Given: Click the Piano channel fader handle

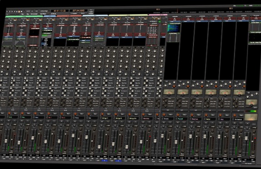Looking at the screenshot, I should (x=73, y=135).
